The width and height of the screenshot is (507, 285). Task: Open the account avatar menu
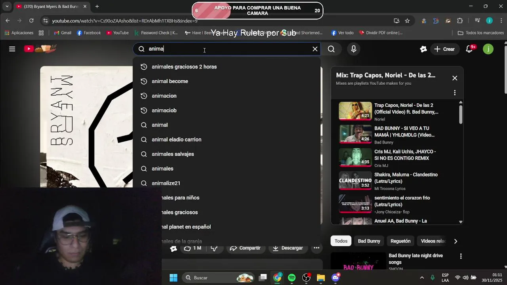click(488, 49)
